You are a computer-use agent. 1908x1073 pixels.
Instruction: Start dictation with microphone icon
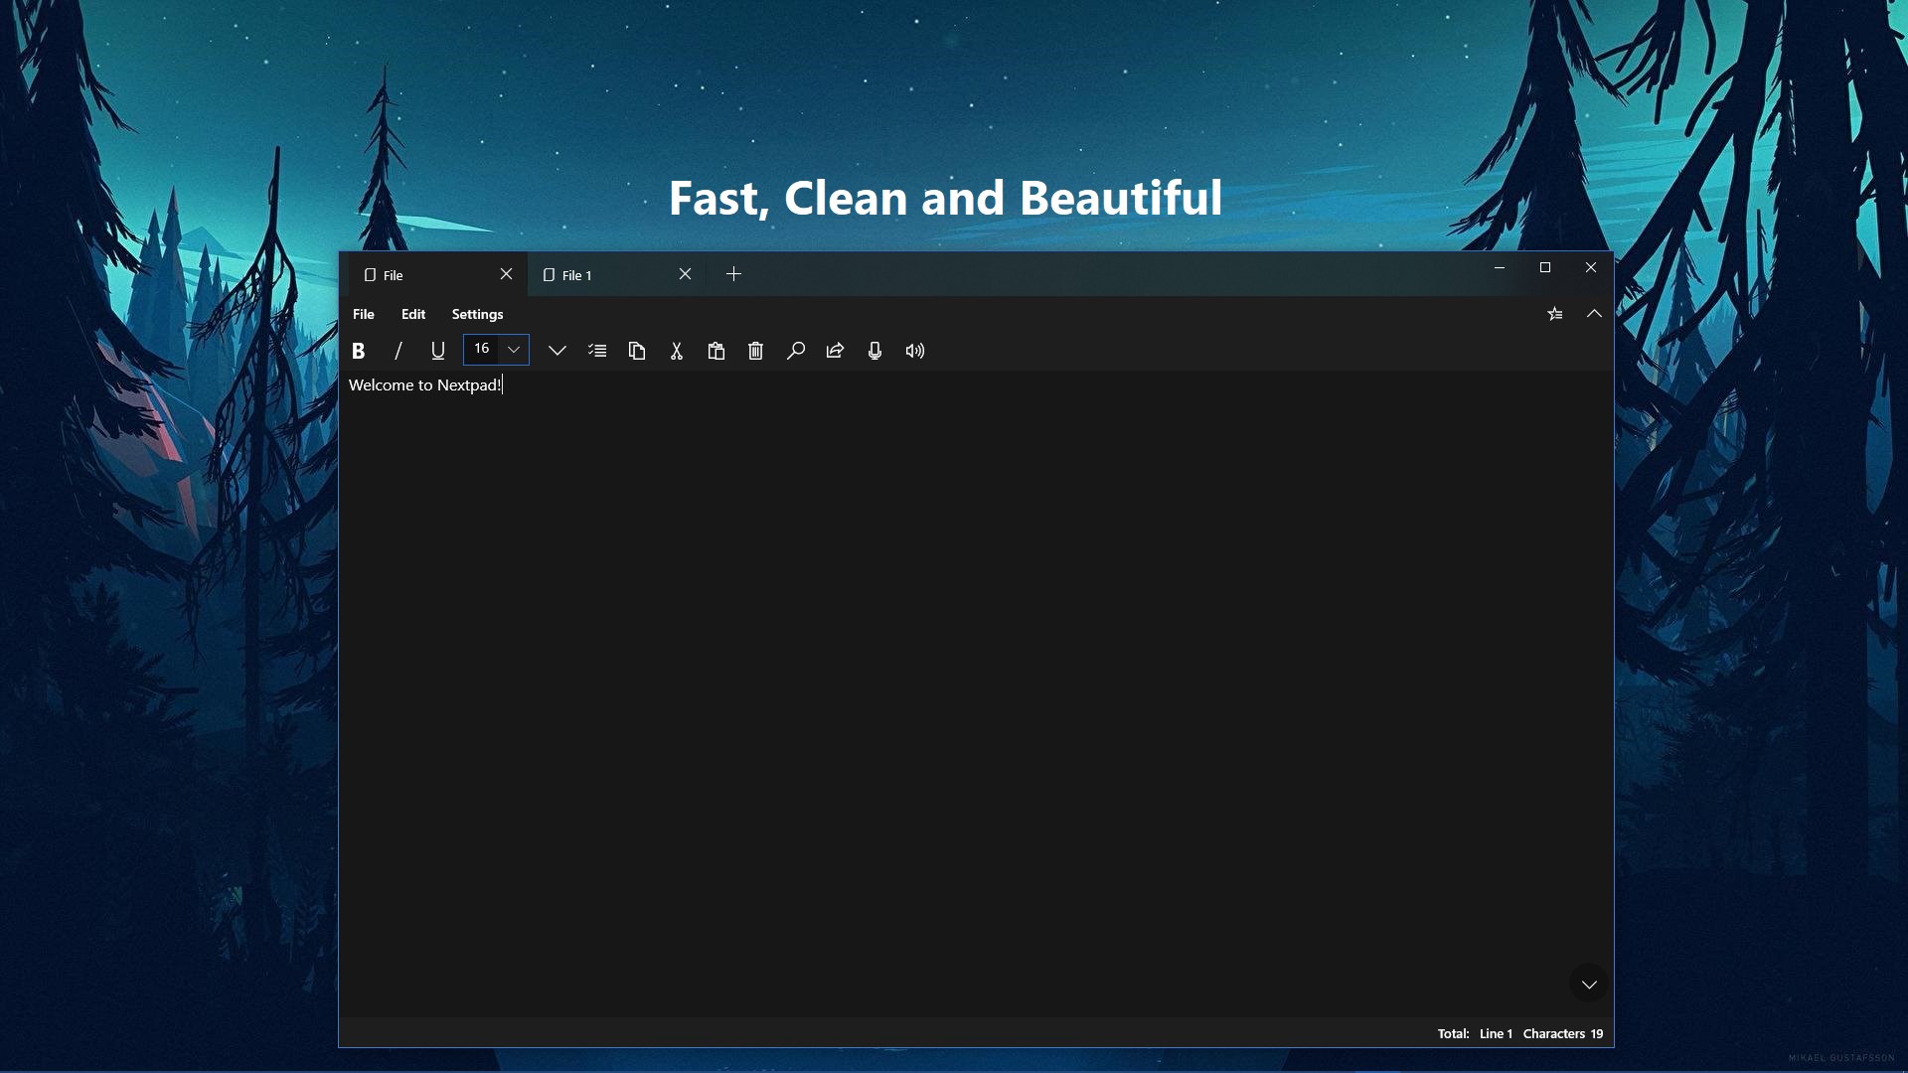(x=875, y=351)
